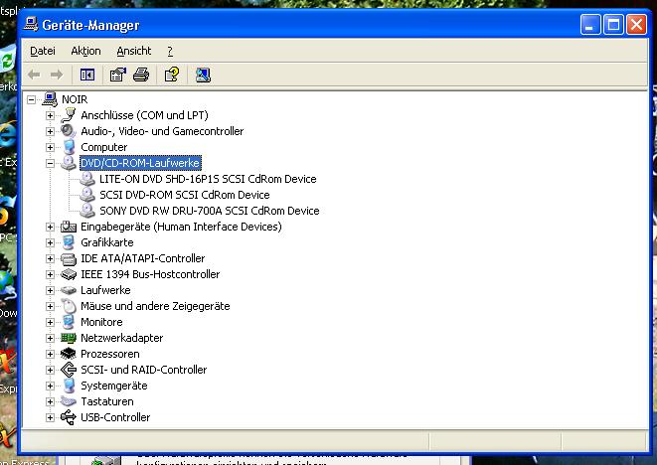Collapse the DVD/CD-ROM-Laufwerke node

[51, 163]
